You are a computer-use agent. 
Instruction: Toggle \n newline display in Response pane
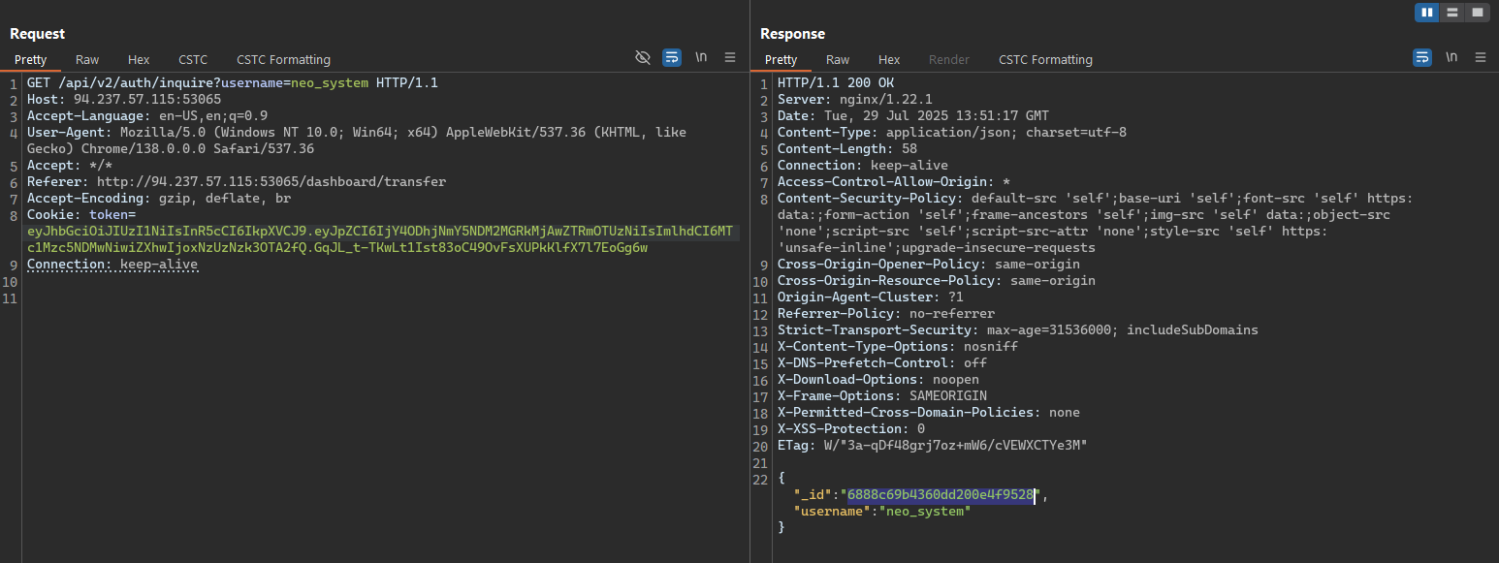click(x=1451, y=58)
